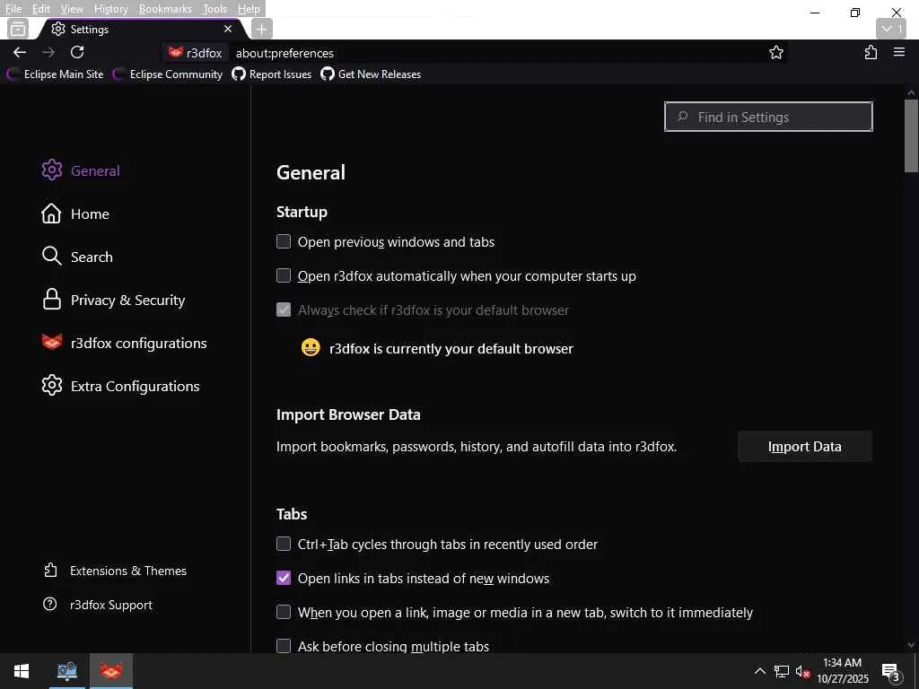919x689 pixels.
Task: Open the hamburger application menu
Action: [x=899, y=52]
